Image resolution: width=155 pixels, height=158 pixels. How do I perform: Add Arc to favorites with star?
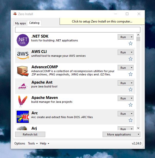130,120
